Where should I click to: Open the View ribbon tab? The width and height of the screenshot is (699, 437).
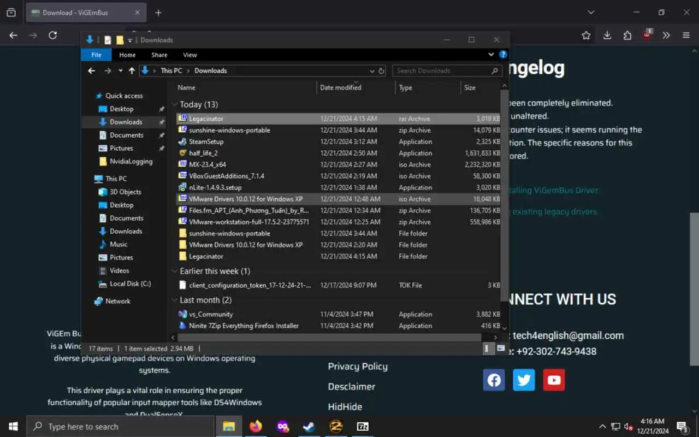click(190, 55)
